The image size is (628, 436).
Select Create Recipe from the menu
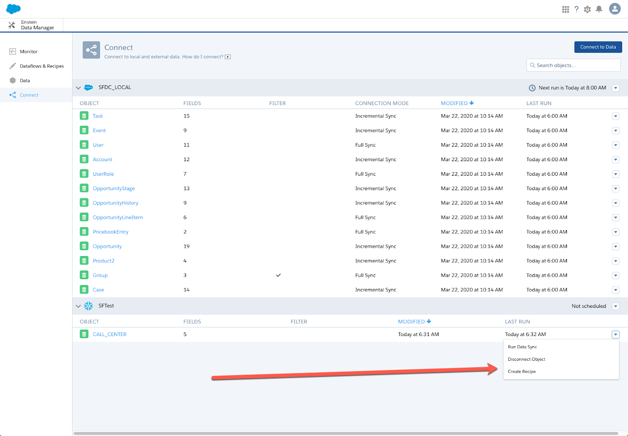(522, 371)
